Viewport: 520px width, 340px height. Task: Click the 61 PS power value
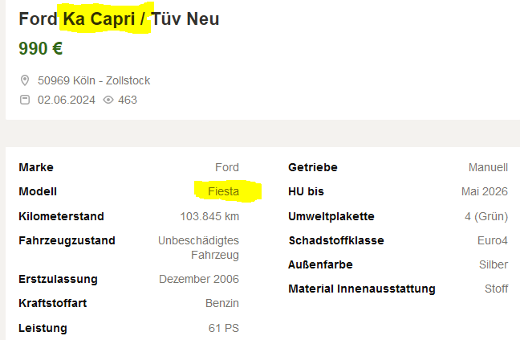pos(224,328)
